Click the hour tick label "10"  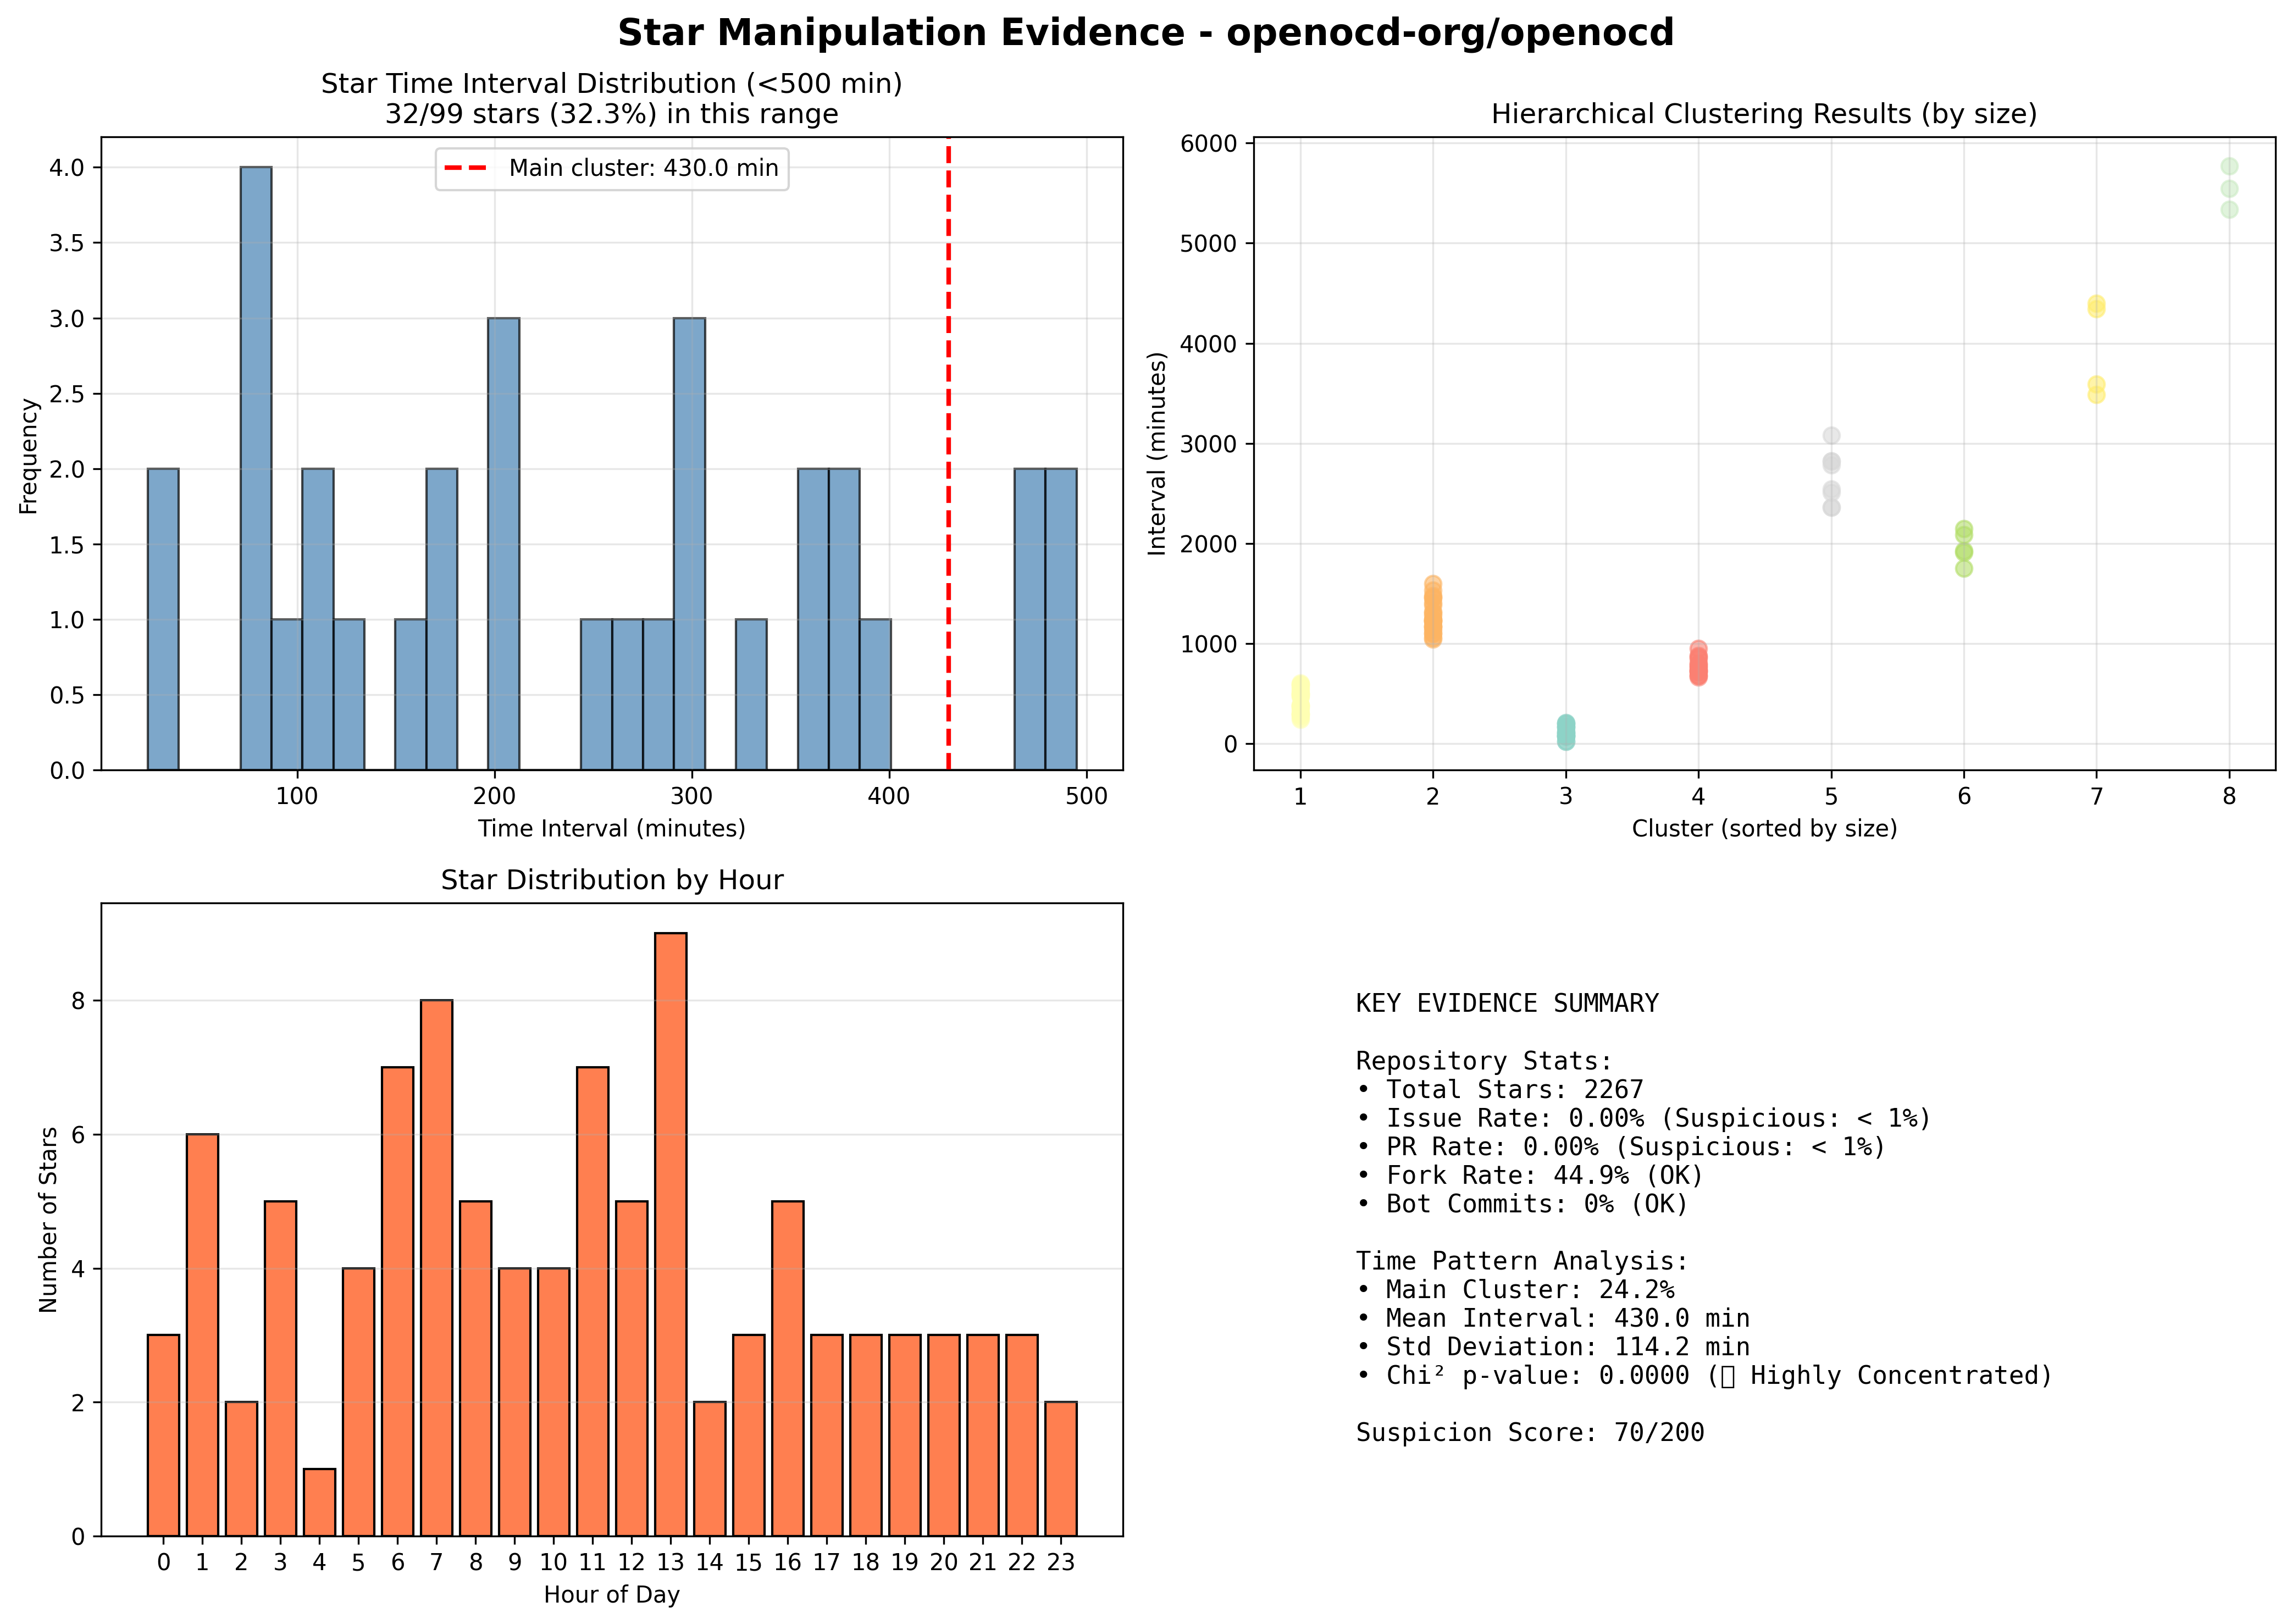(x=553, y=1562)
